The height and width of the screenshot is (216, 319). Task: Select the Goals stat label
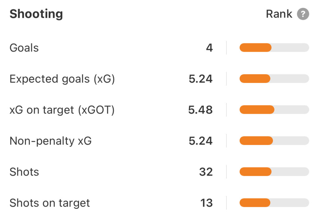pos(24,48)
